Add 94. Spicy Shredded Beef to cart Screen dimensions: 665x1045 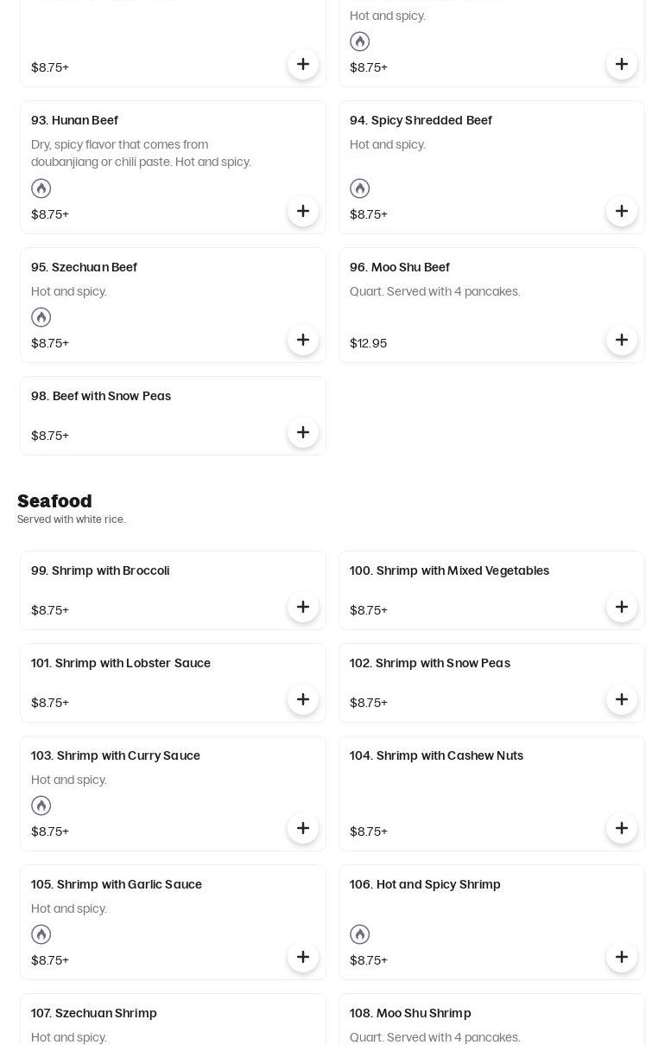[622, 211]
